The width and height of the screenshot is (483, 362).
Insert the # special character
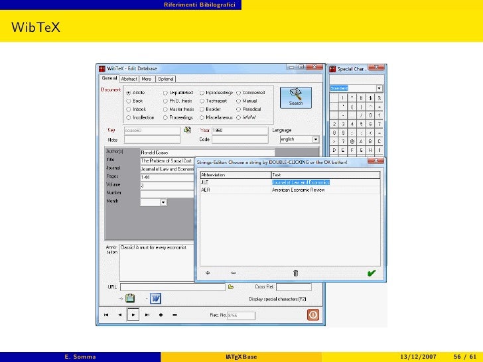(361, 98)
